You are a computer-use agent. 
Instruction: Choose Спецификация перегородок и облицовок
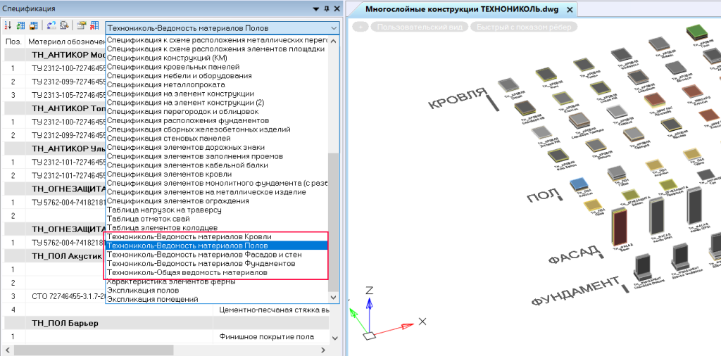tap(217, 111)
